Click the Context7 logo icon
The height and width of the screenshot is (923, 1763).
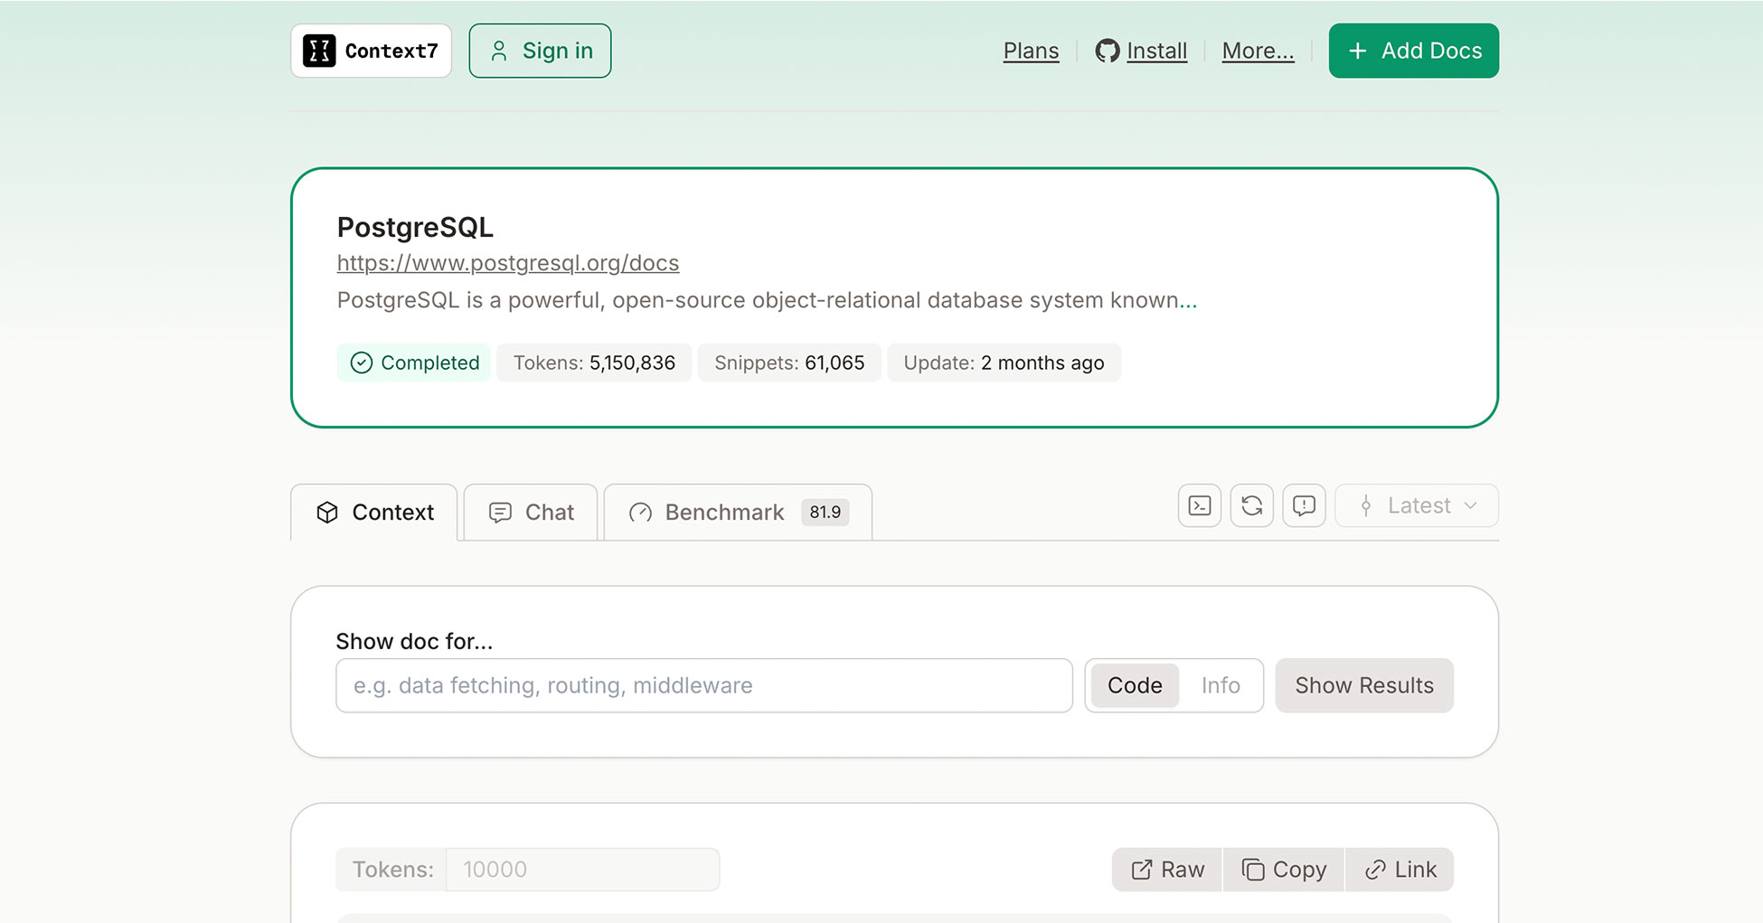[319, 51]
